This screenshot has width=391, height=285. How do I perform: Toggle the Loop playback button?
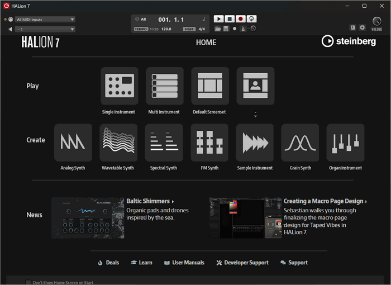pyautogui.click(x=251, y=19)
